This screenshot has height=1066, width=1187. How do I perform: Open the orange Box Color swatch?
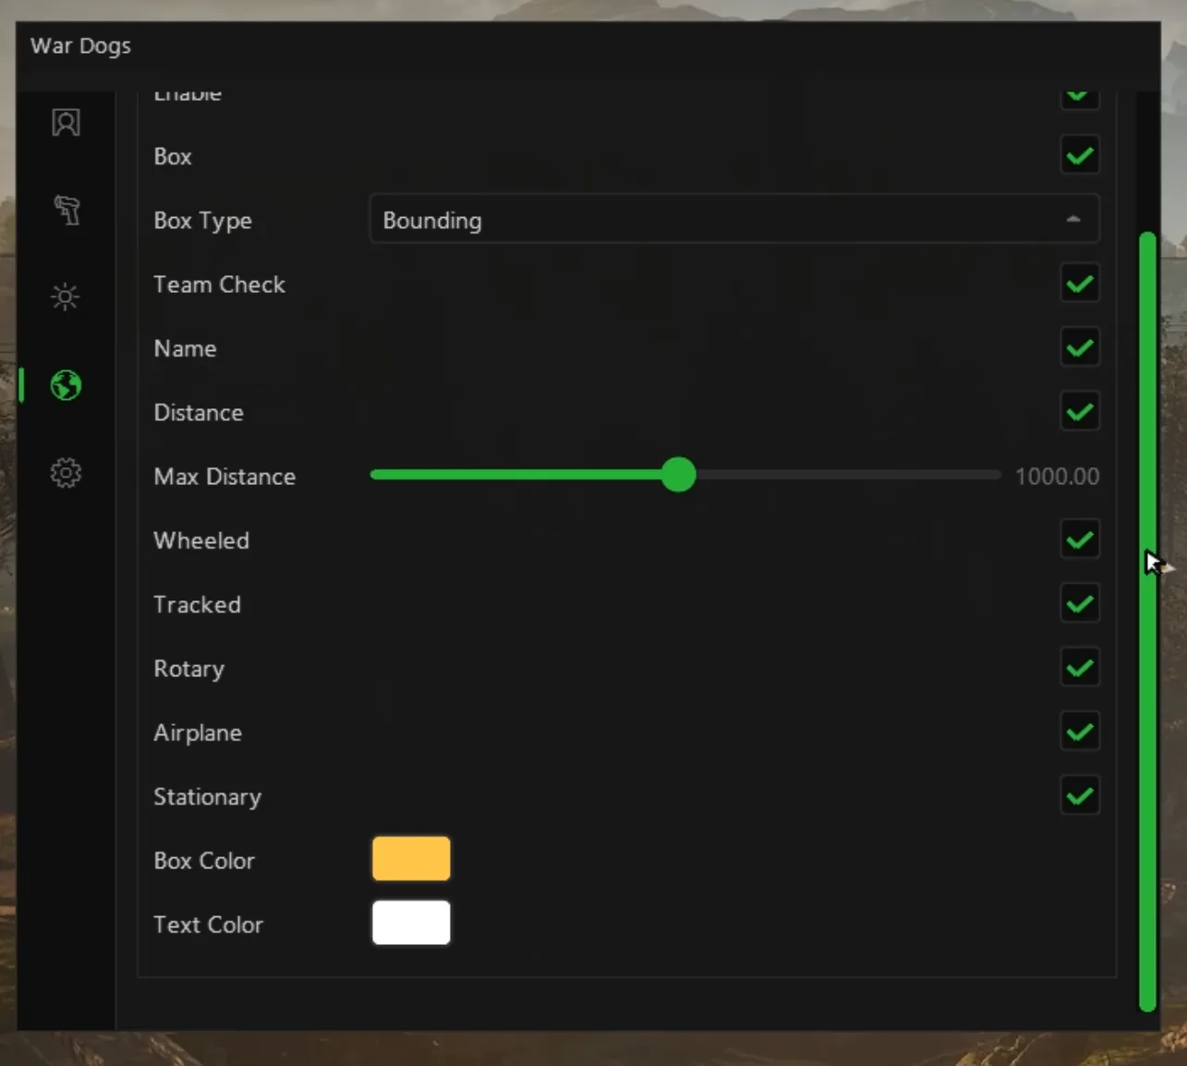click(x=411, y=859)
